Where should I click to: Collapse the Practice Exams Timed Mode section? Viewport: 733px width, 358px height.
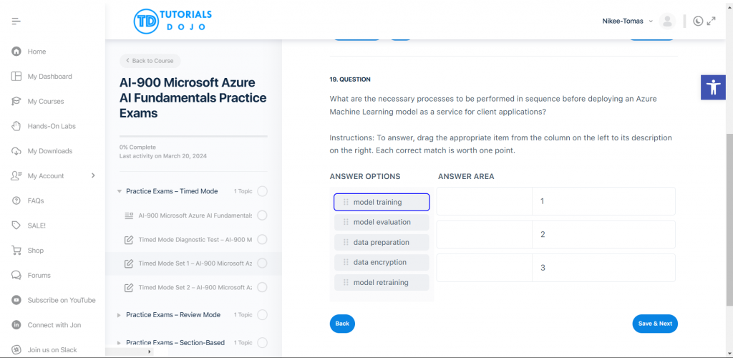(x=120, y=191)
